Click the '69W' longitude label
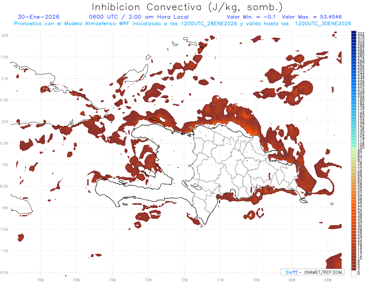368x284 pixels. [x=292, y=280]
